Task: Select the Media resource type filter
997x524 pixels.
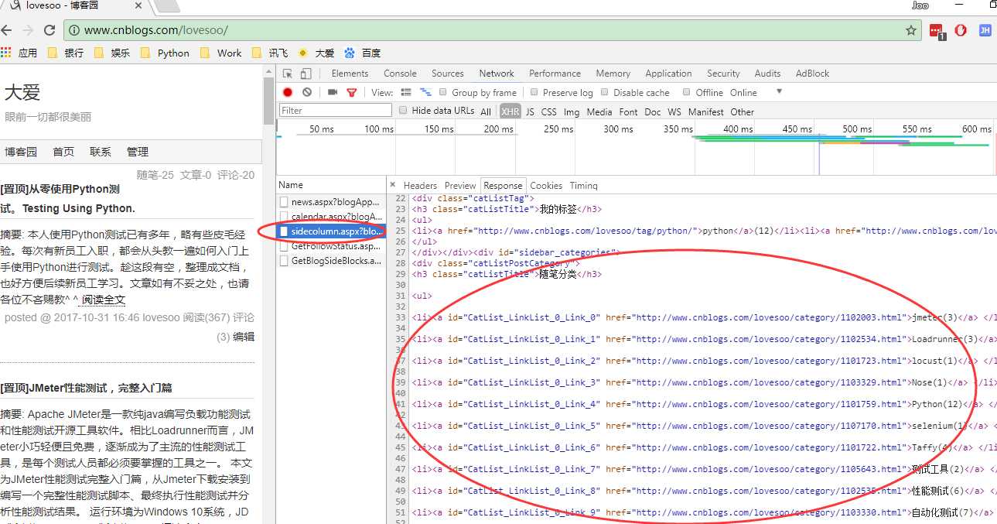Action: 599,111
